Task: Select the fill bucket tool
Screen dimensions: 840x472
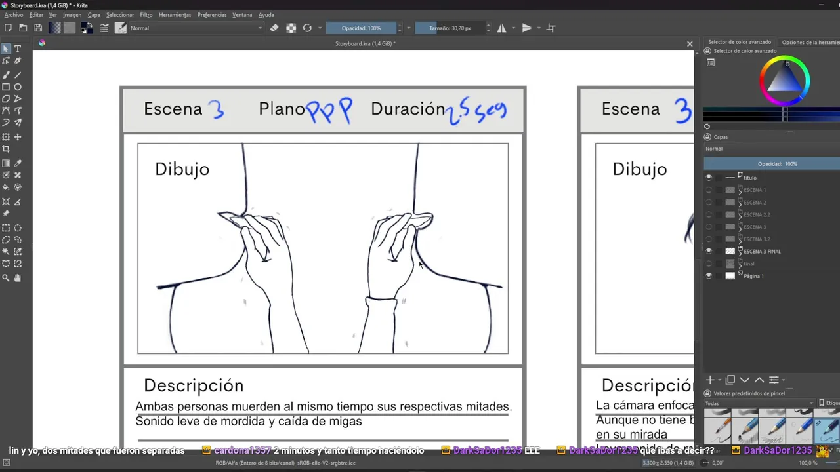Action: (6, 187)
